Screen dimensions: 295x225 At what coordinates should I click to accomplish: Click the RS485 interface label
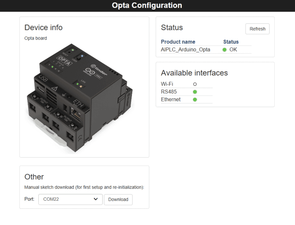pyautogui.click(x=169, y=92)
